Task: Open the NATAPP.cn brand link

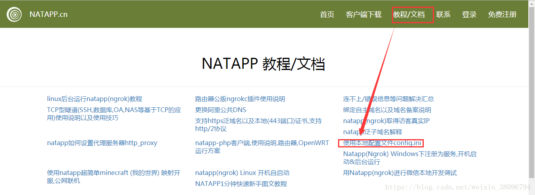Action: (x=48, y=15)
